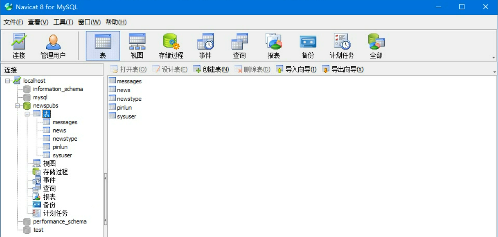Open Backup (备份) in main toolbar
The width and height of the screenshot is (498, 237).
(x=308, y=46)
